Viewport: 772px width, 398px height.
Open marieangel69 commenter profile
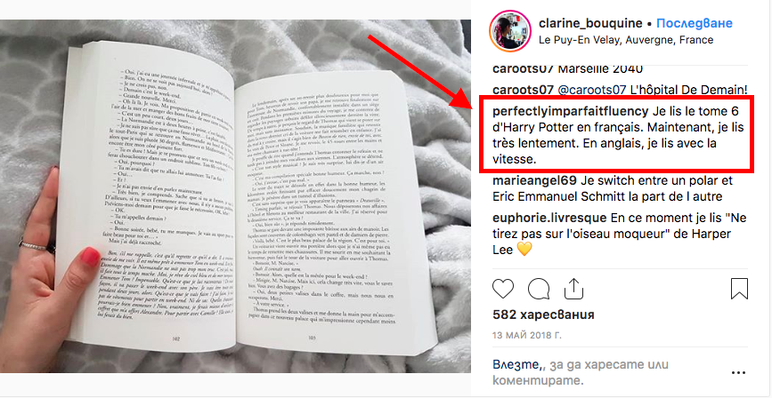pyautogui.click(x=532, y=180)
